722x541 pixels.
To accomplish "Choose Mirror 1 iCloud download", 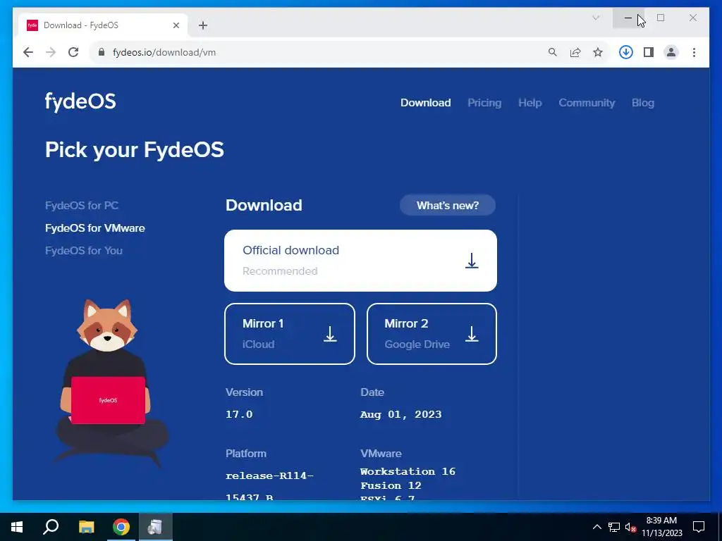I will (290, 333).
